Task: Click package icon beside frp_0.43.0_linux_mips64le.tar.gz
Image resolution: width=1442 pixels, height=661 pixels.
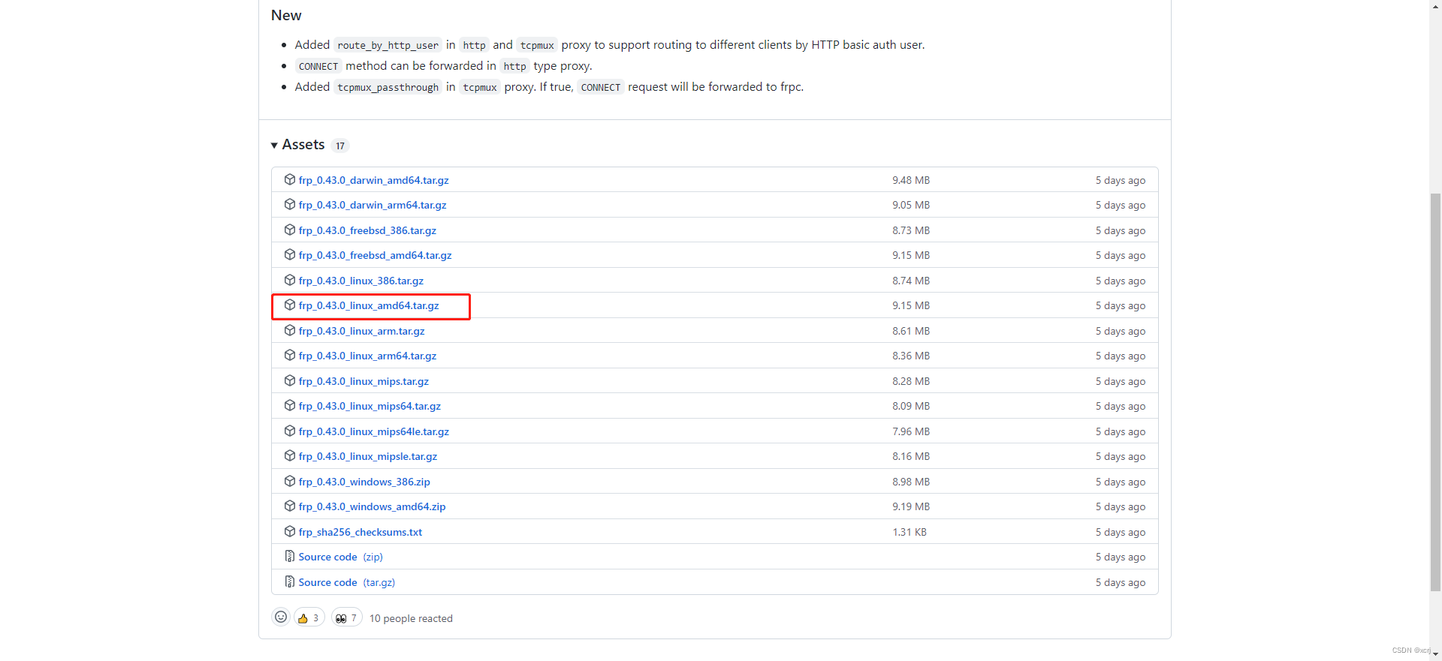Action: (290, 431)
